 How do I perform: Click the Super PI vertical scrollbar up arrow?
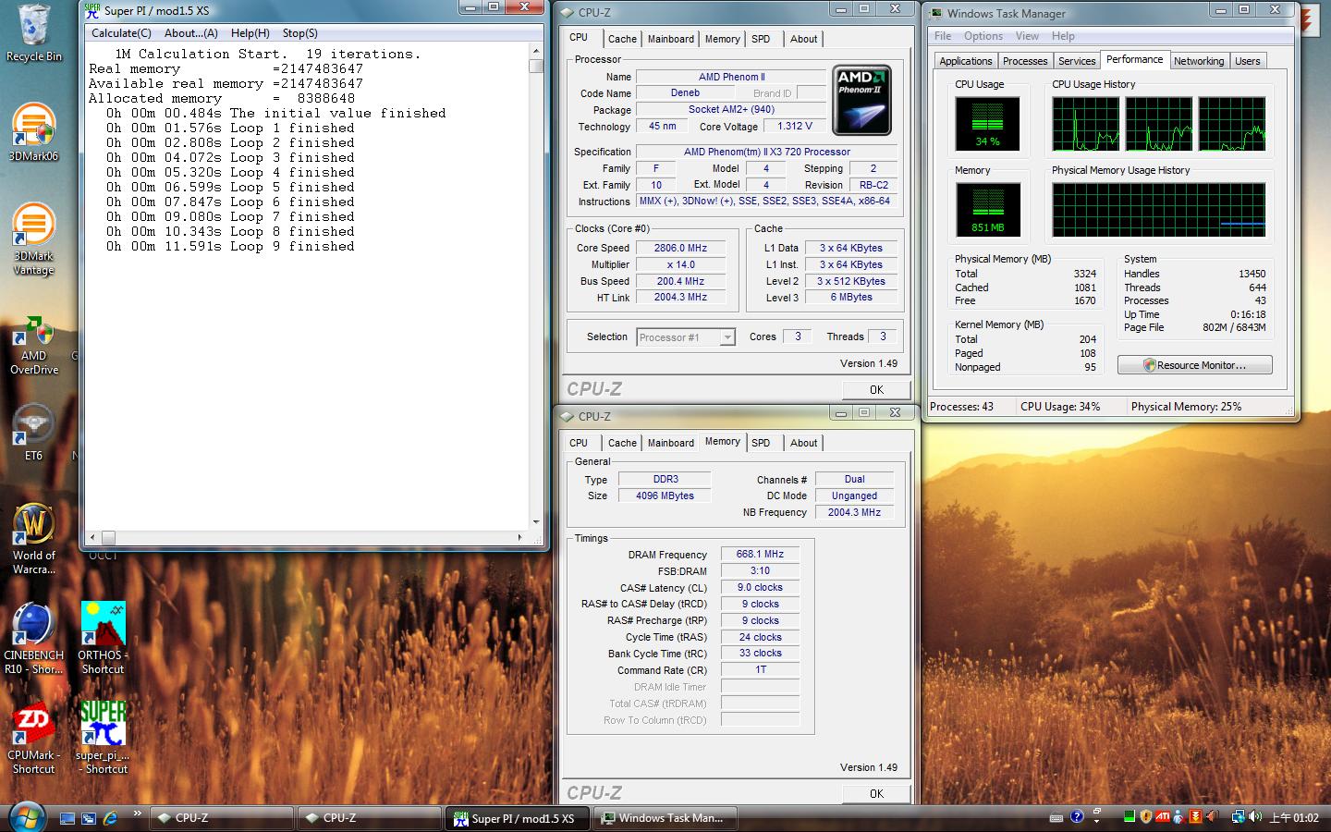(536, 50)
